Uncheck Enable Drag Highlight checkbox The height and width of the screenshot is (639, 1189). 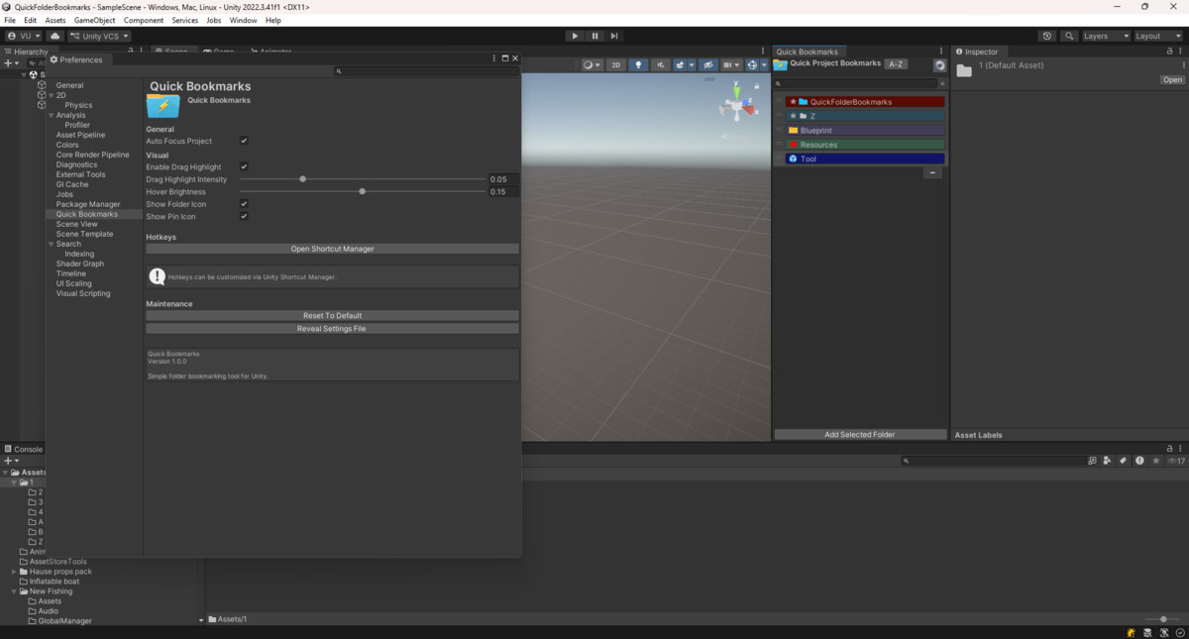coord(244,166)
